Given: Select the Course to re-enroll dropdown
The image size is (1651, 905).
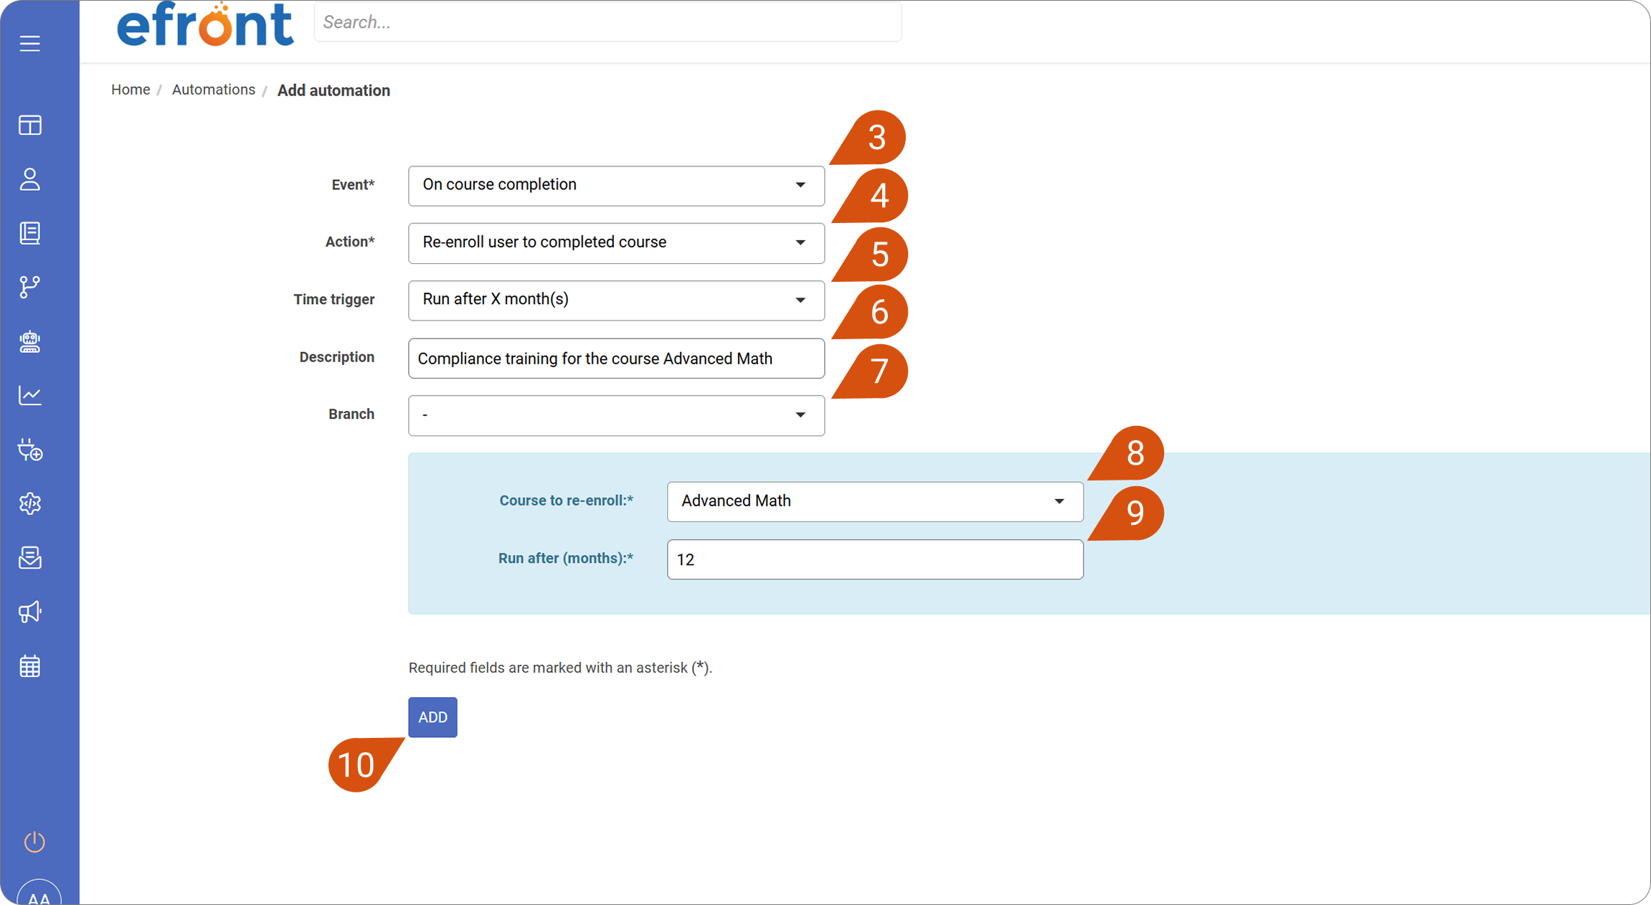Looking at the screenshot, I should [875, 501].
